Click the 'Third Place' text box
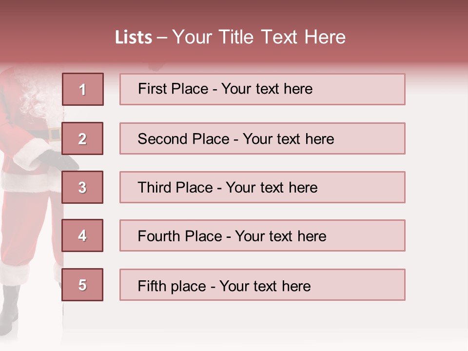The width and height of the screenshot is (468, 351). (x=262, y=187)
